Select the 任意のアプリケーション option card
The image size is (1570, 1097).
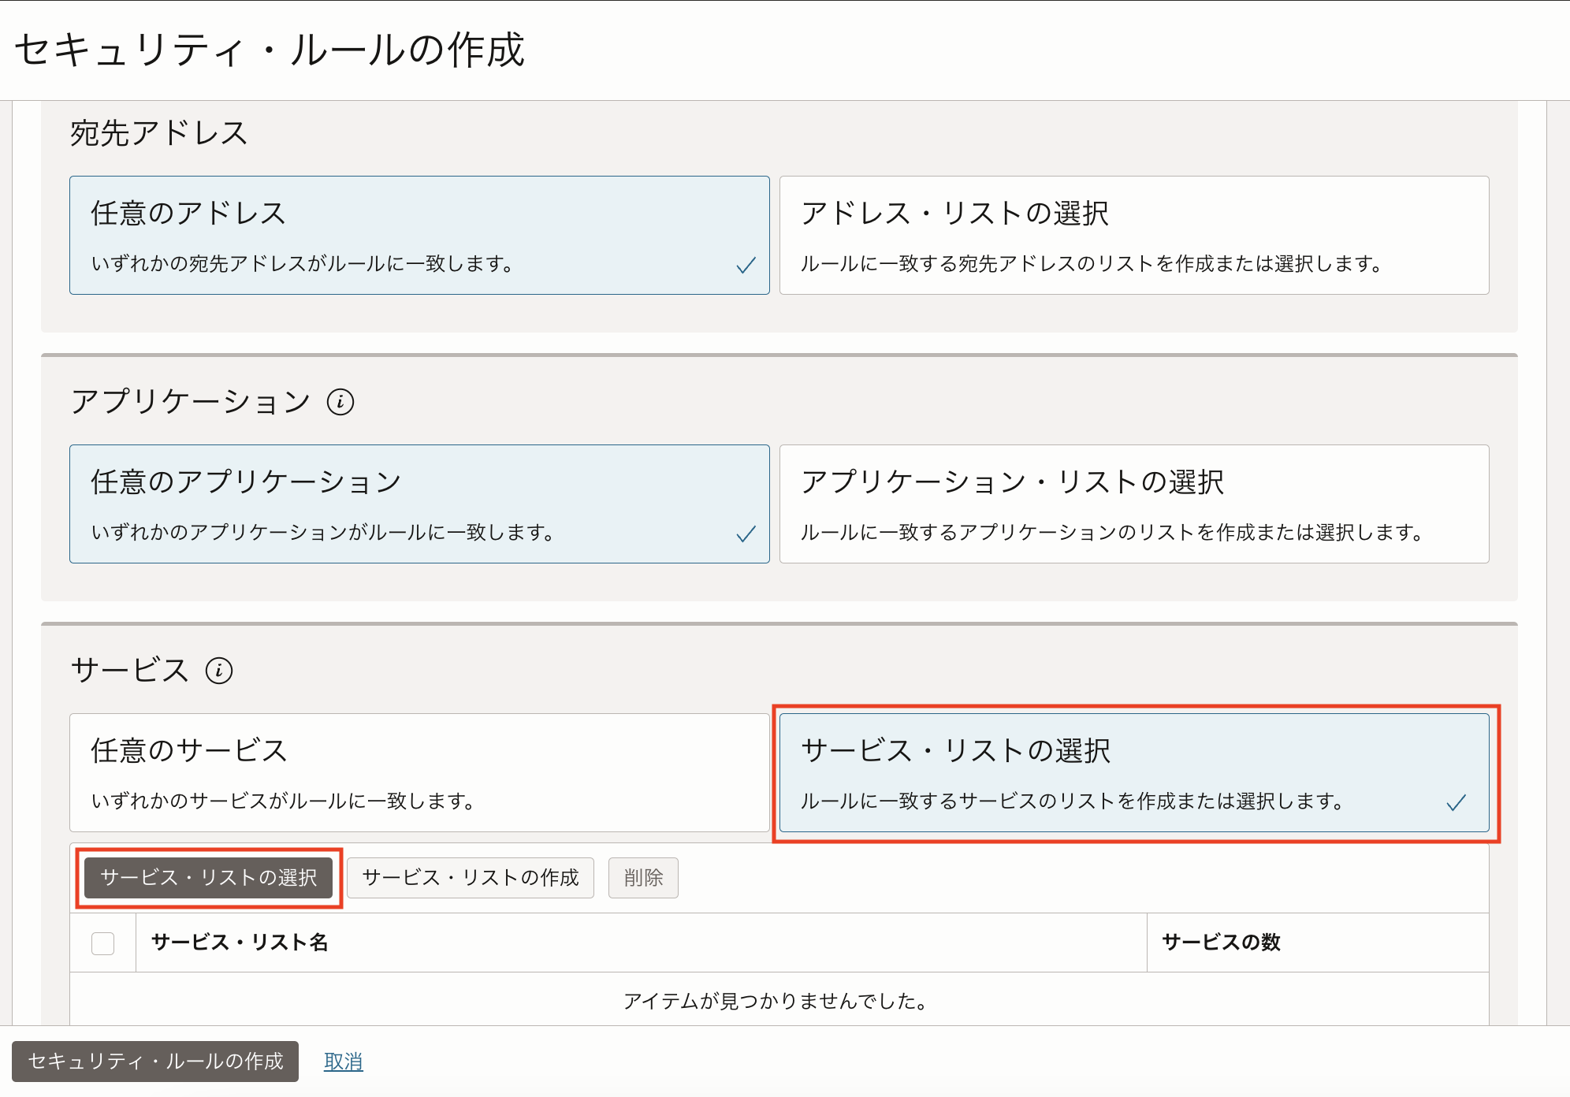point(419,504)
